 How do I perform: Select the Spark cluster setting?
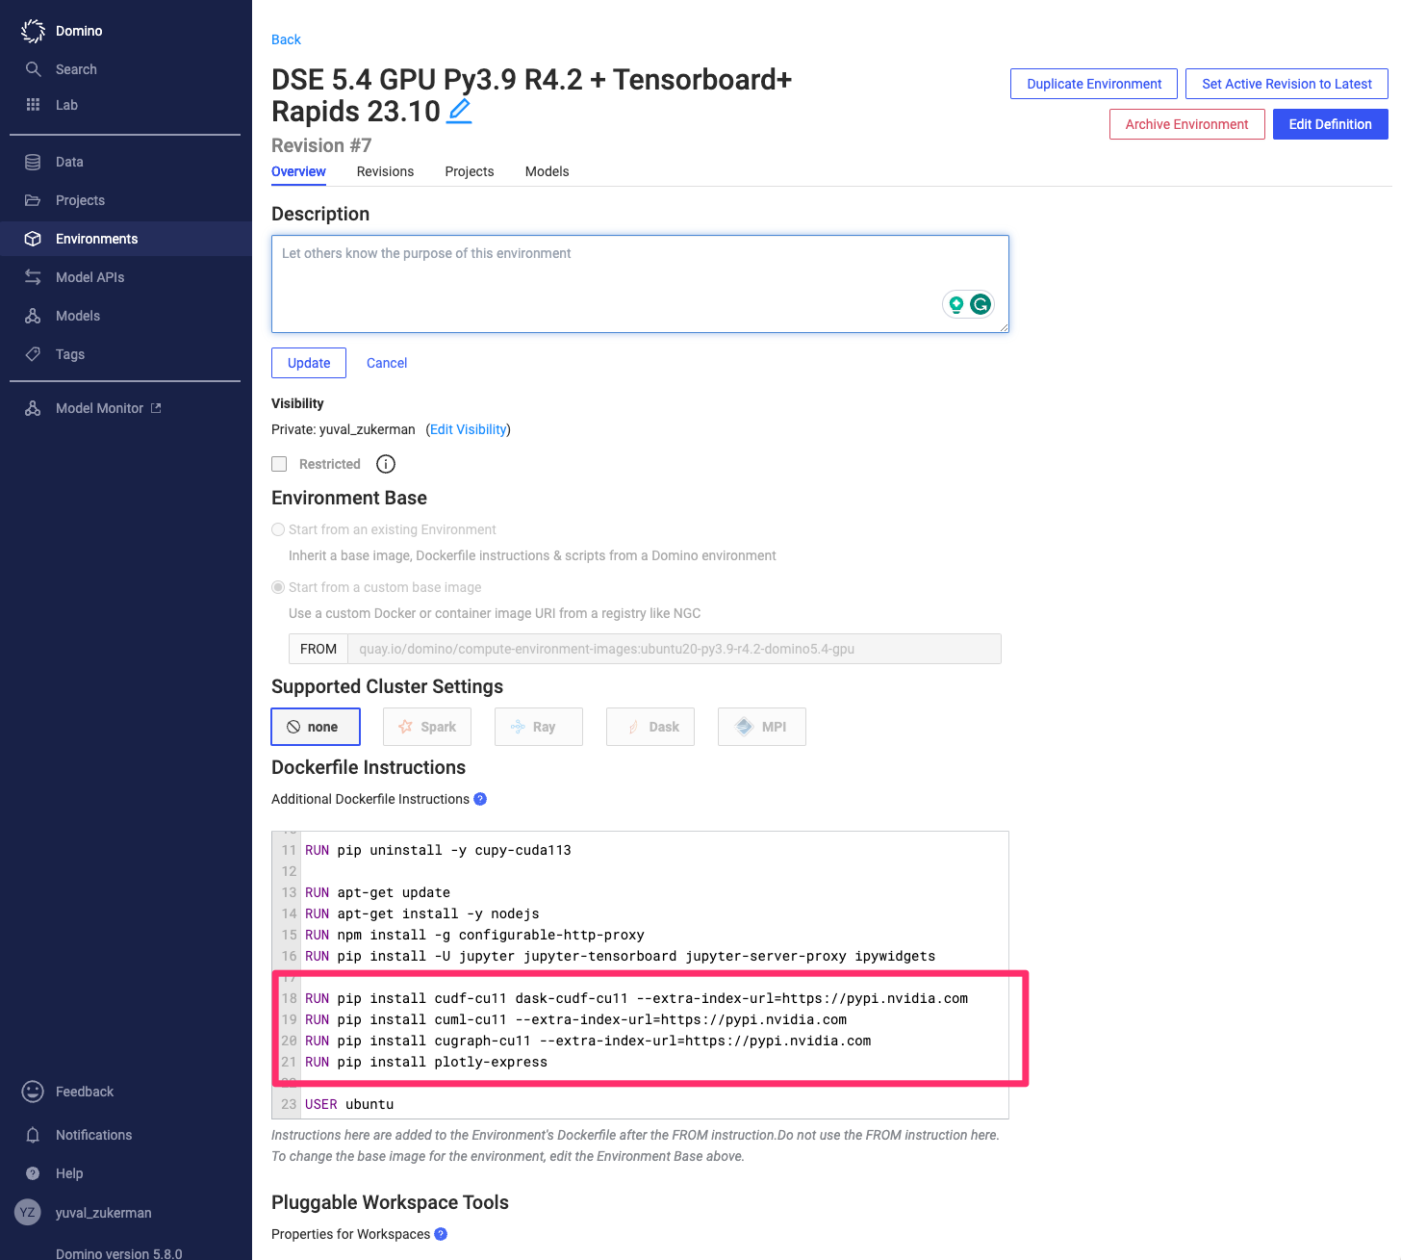(x=427, y=727)
